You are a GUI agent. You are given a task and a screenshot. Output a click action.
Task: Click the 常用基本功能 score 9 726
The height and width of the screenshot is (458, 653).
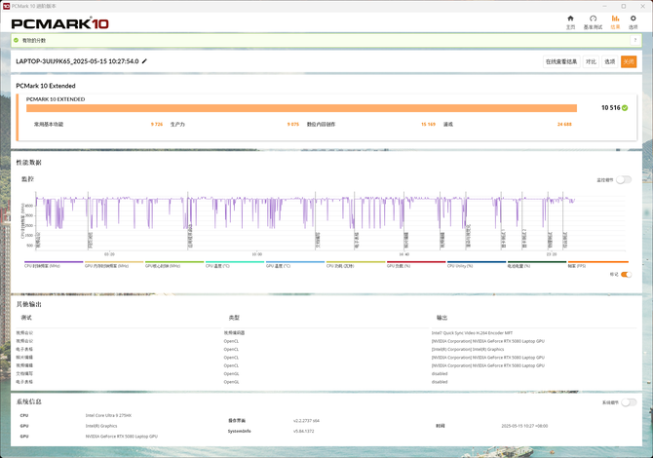(x=157, y=124)
